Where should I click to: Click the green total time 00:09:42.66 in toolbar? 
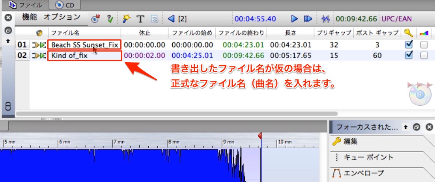357,19
